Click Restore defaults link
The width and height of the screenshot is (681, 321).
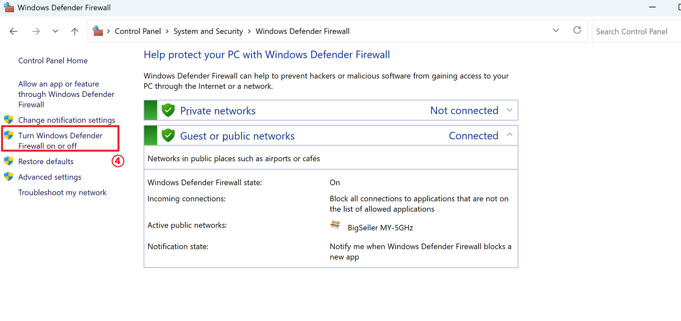coord(46,161)
